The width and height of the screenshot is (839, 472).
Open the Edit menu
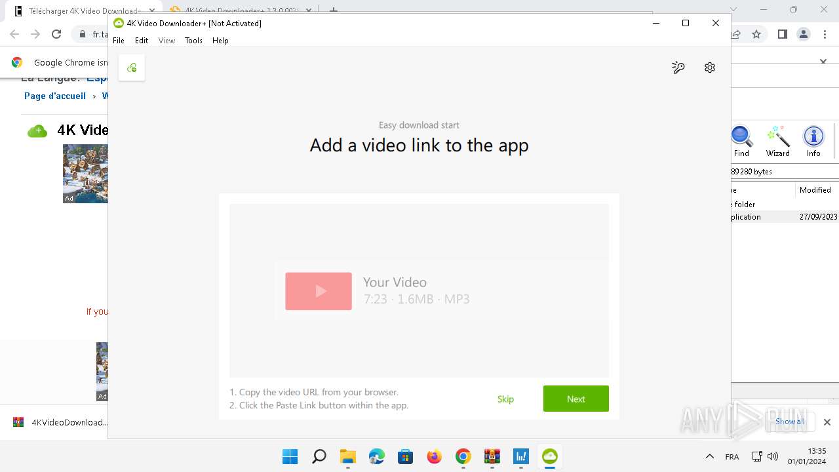tap(142, 41)
